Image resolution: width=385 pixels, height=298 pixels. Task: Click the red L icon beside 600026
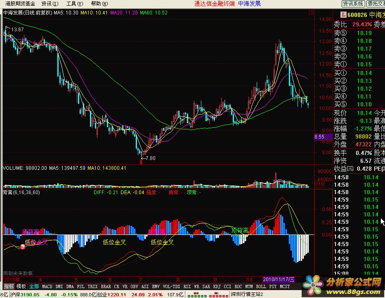(x=343, y=15)
